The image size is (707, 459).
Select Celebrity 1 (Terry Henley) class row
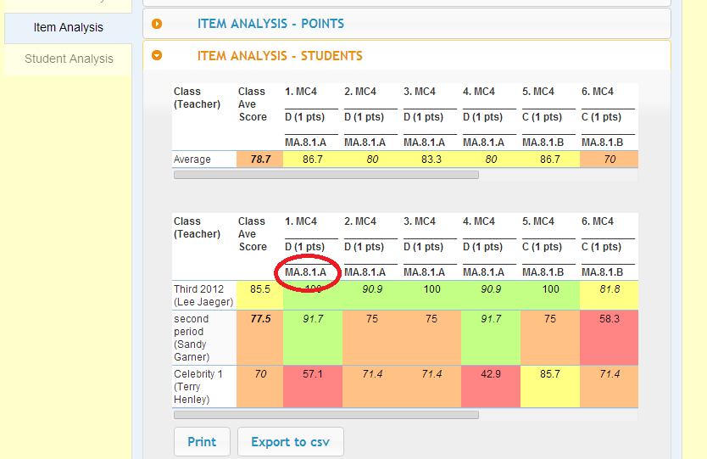(405, 387)
